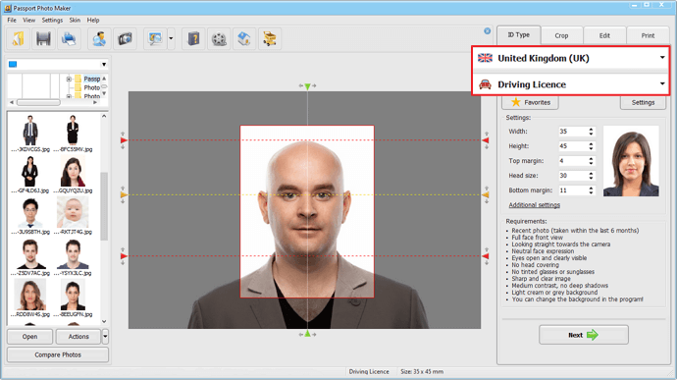Switch to the Print tab
677x380 pixels.
[x=648, y=35]
